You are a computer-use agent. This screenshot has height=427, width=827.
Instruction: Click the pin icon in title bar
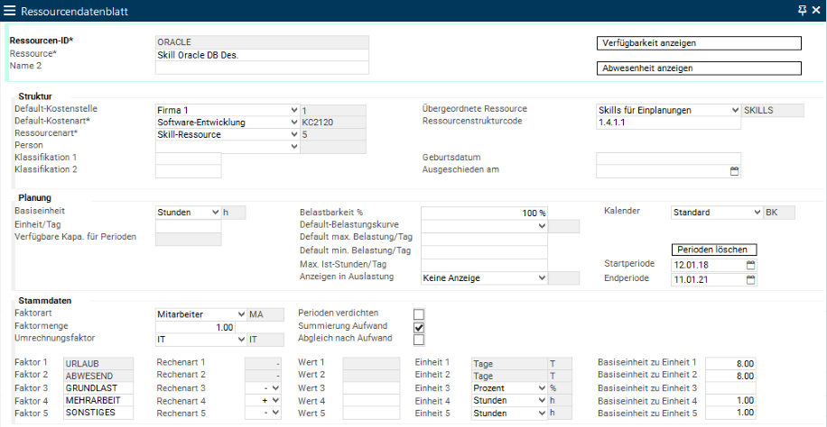click(x=801, y=10)
